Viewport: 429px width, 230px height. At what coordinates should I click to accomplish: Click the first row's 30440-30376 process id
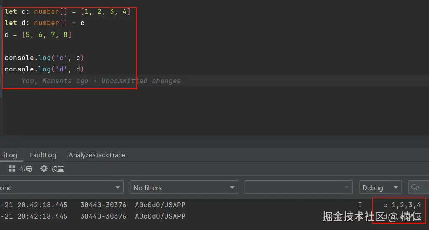103,205
